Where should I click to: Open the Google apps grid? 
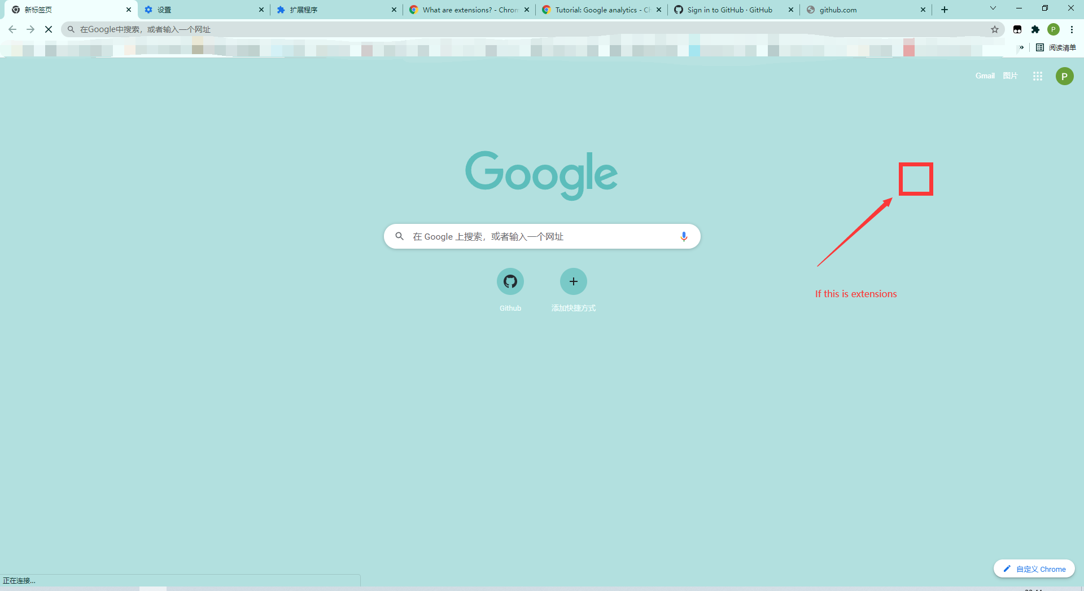1037,76
